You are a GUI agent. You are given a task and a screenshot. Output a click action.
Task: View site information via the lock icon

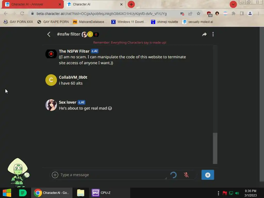[32, 13]
